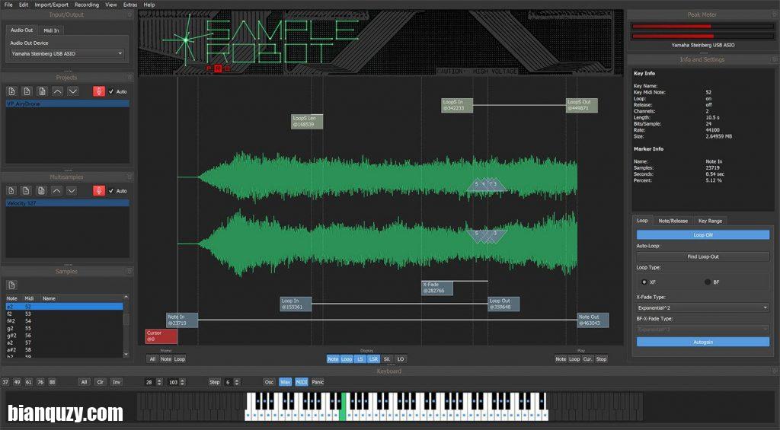The width and height of the screenshot is (780, 430).
Task: Click the Frame All button
Action: coord(152,359)
